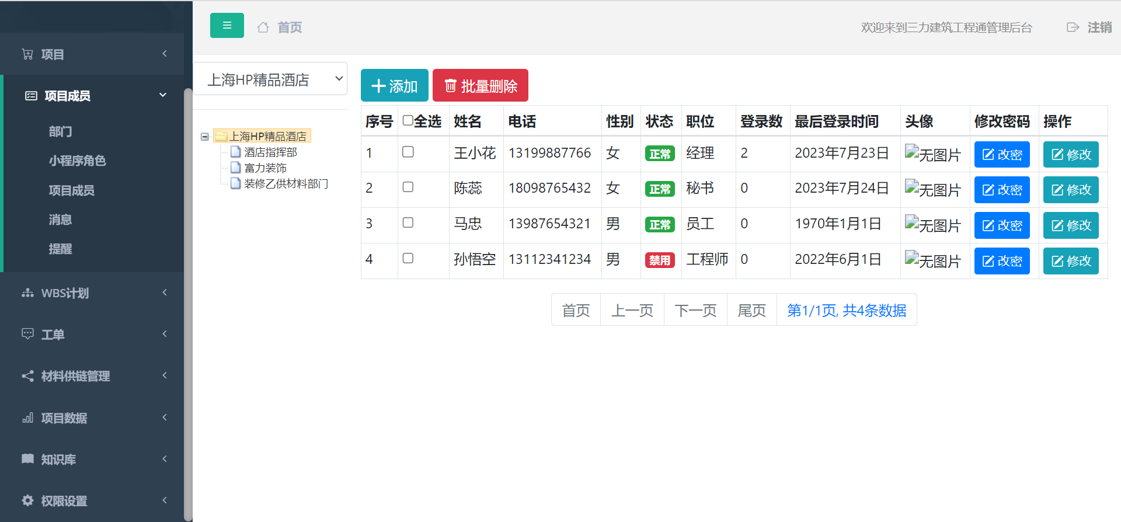Check the row checkbox for 马忠

click(x=408, y=222)
